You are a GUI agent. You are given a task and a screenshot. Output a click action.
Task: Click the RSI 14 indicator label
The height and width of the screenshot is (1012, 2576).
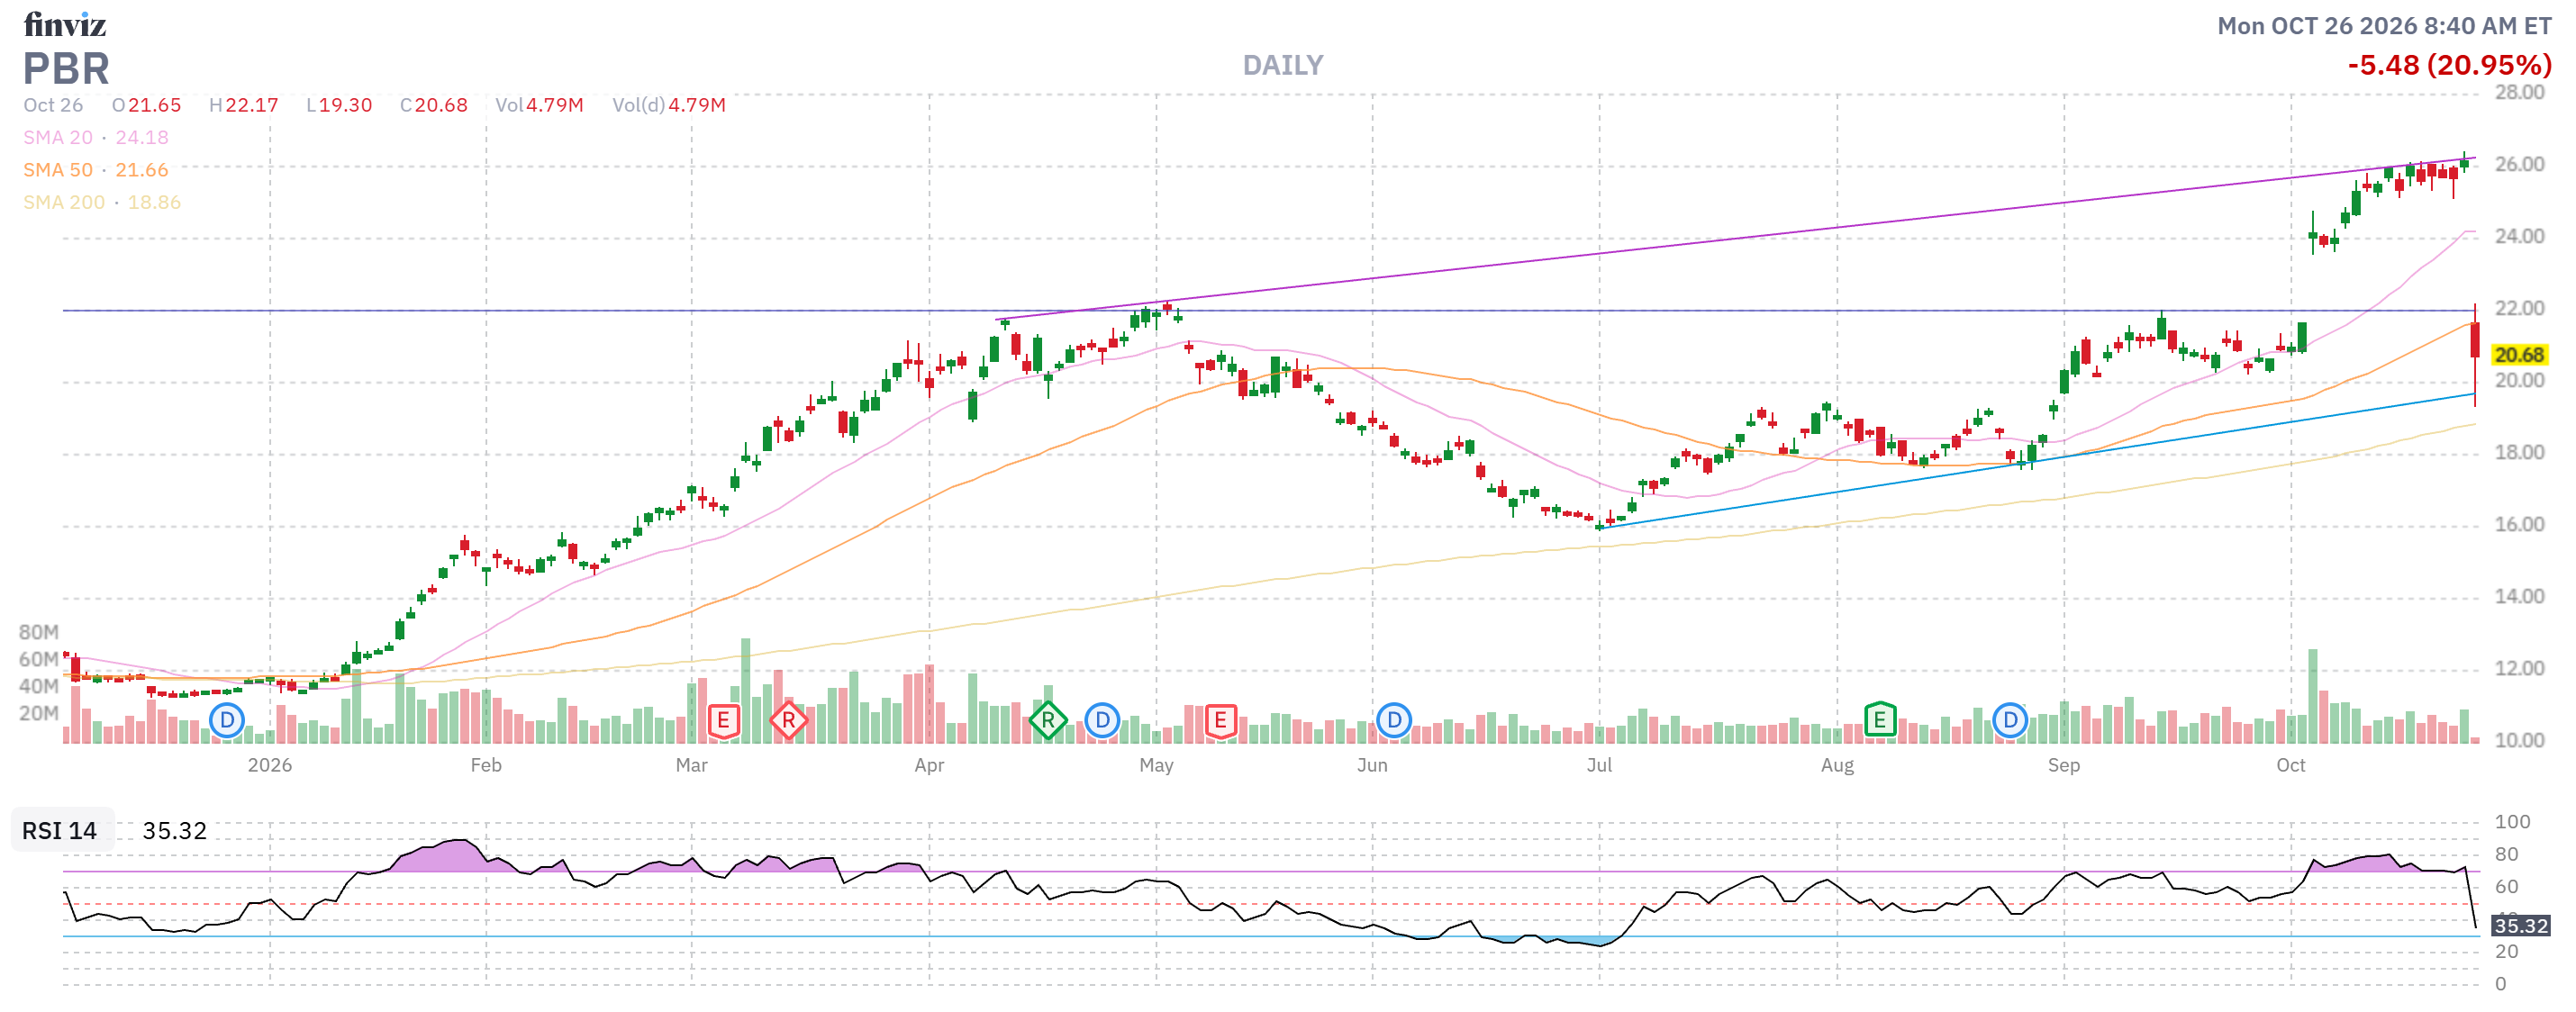pyautogui.click(x=60, y=831)
